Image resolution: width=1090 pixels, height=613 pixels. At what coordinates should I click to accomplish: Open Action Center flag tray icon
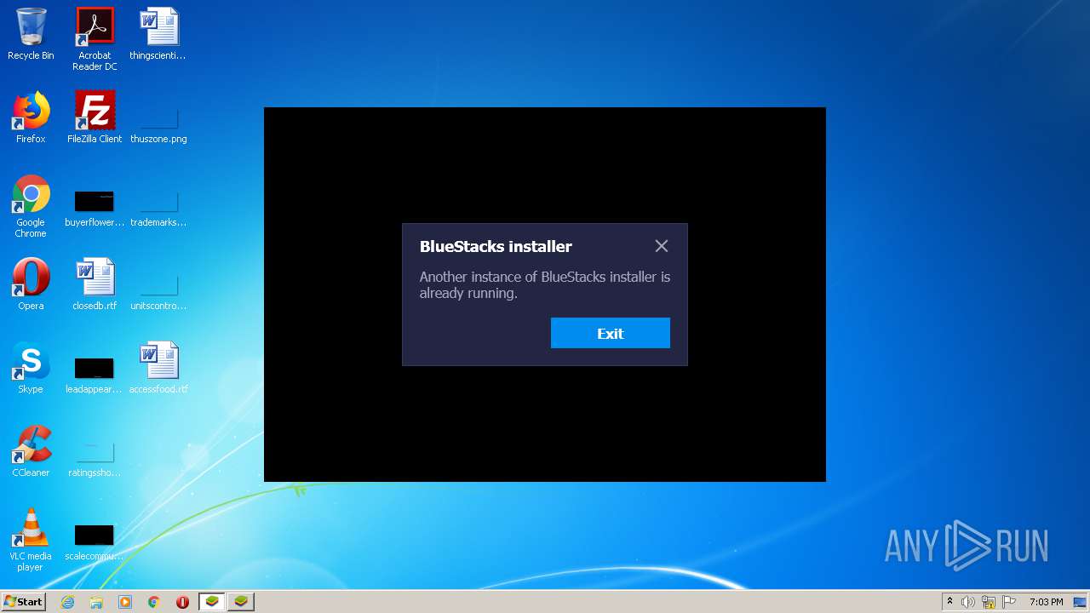[x=1009, y=602]
